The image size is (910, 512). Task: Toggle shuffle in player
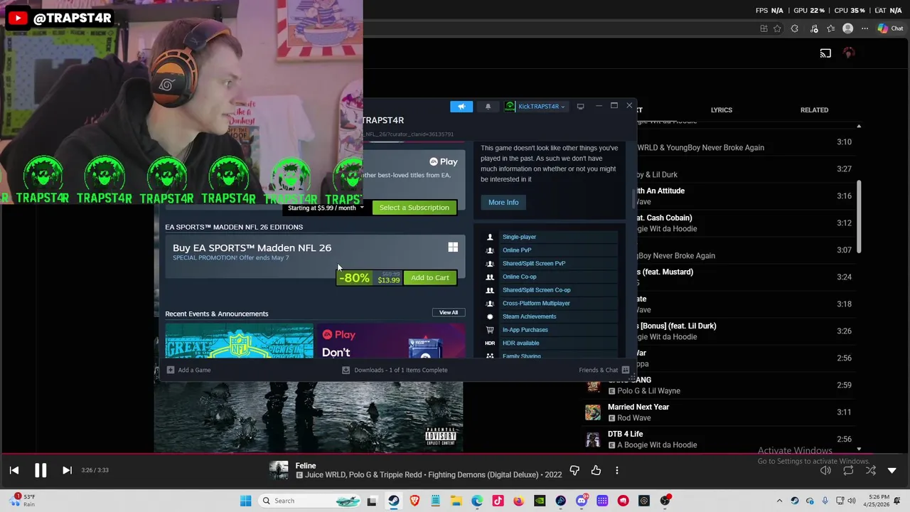pos(871,470)
